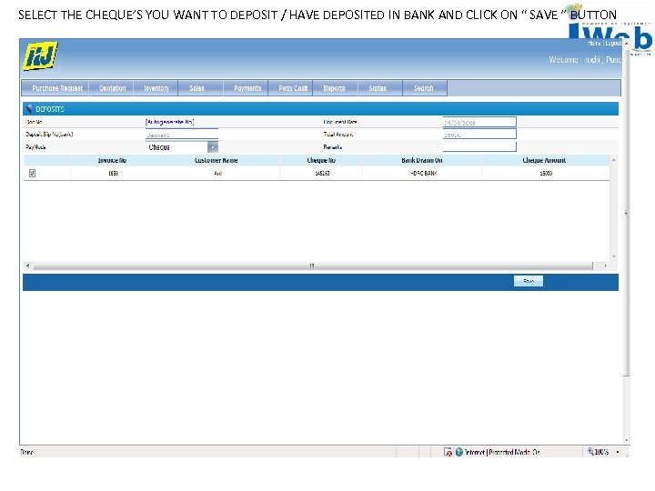Follow the Home link

pos(594,43)
